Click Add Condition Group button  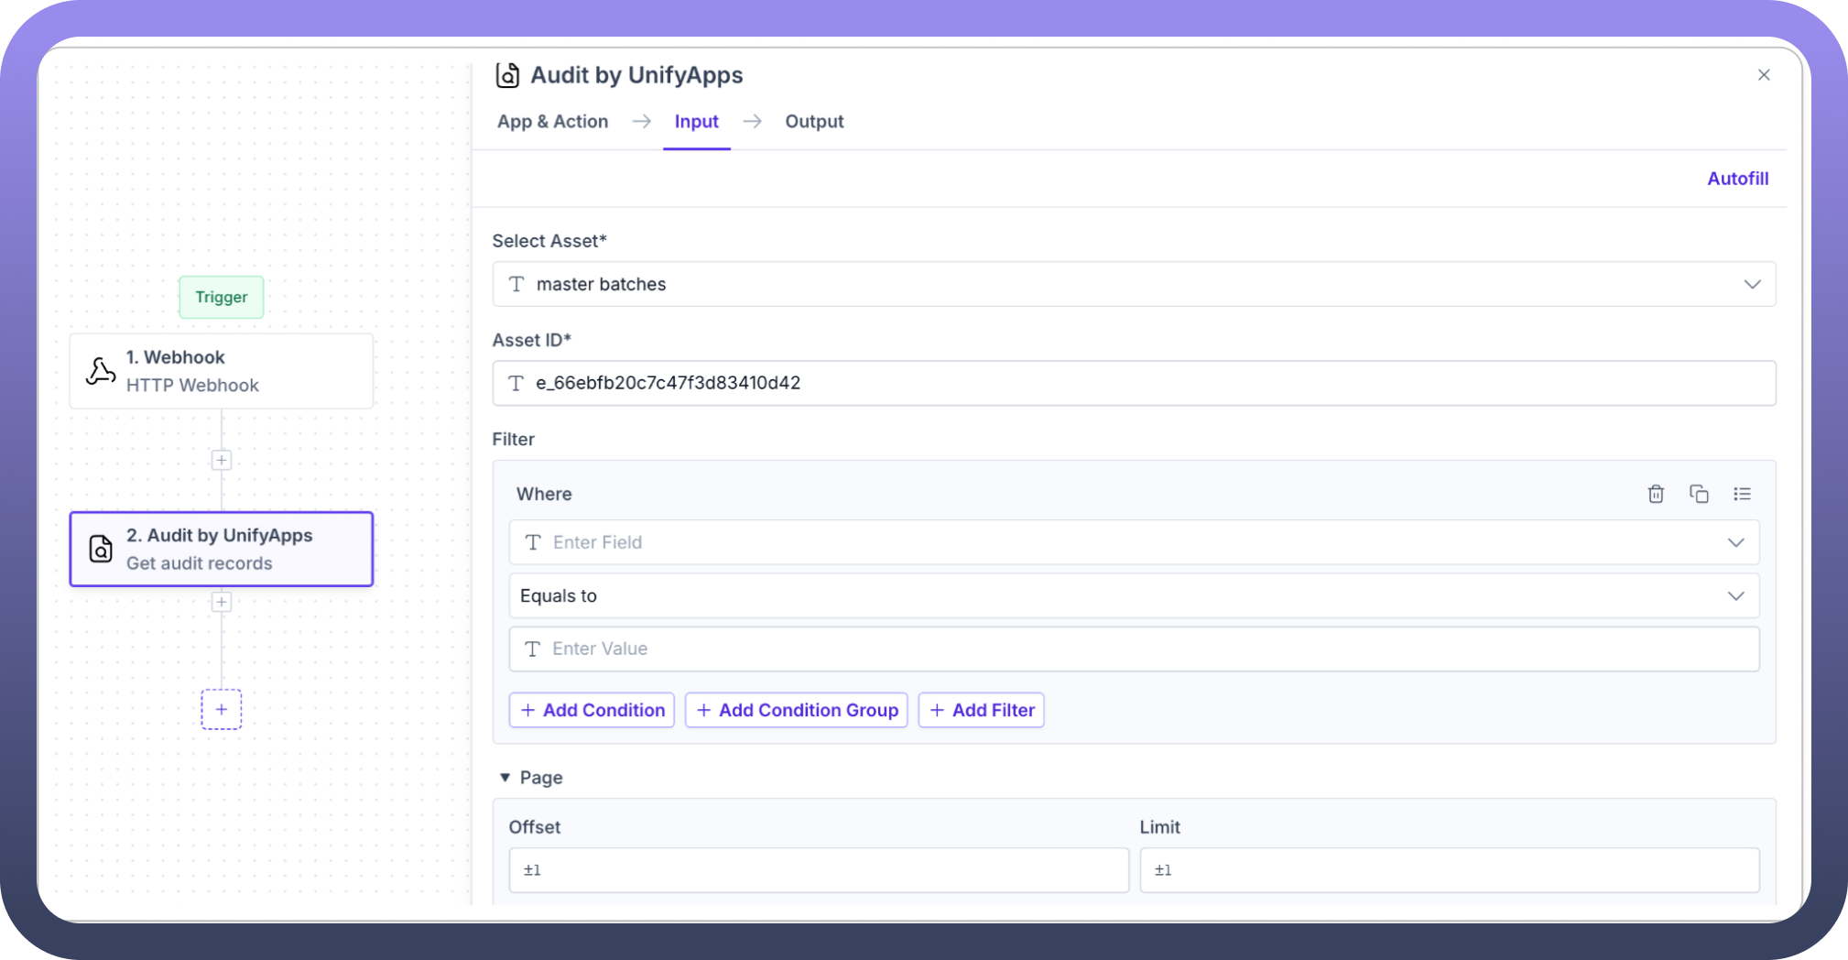pyautogui.click(x=797, y=710)
